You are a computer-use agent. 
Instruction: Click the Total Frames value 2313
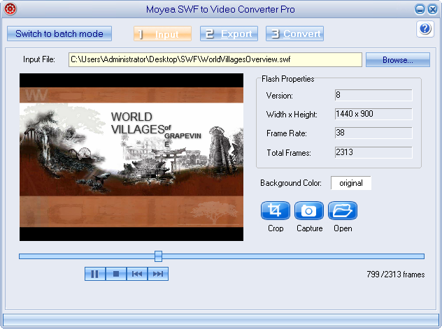pos(373,152)
